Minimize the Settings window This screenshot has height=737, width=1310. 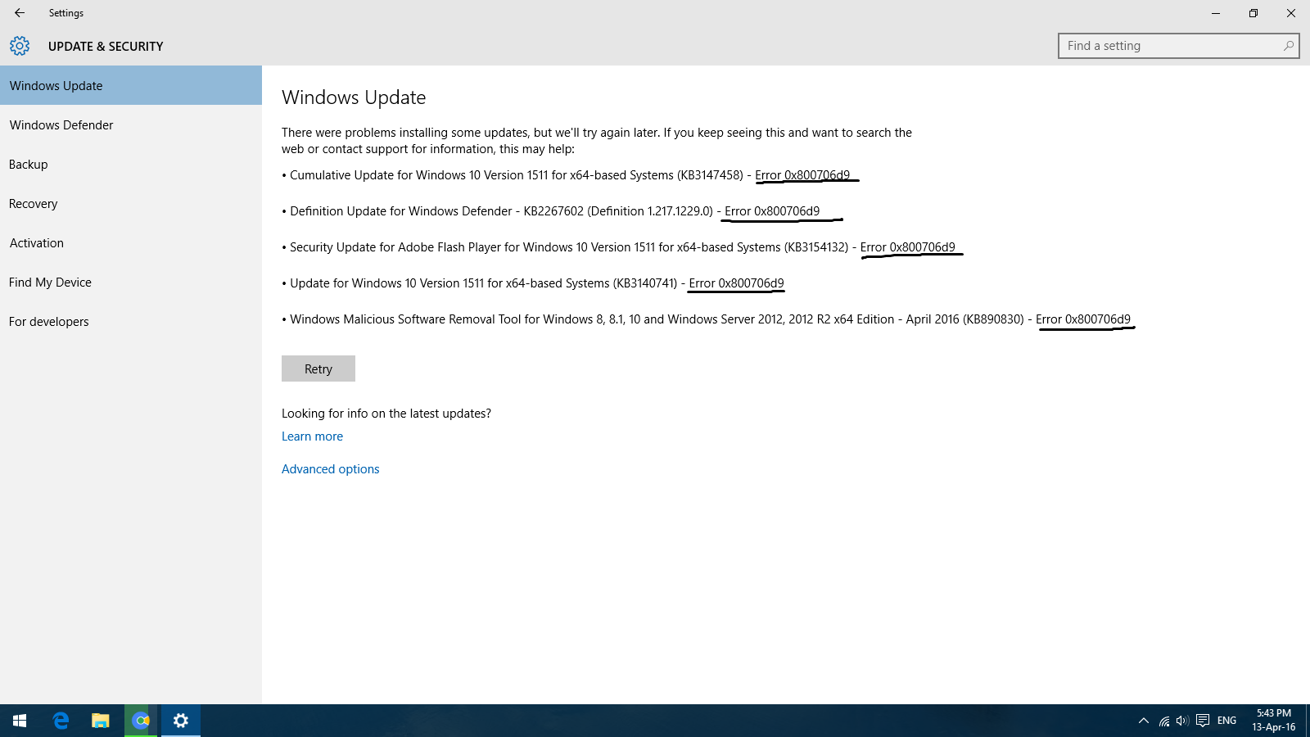tap(1216, 13)
